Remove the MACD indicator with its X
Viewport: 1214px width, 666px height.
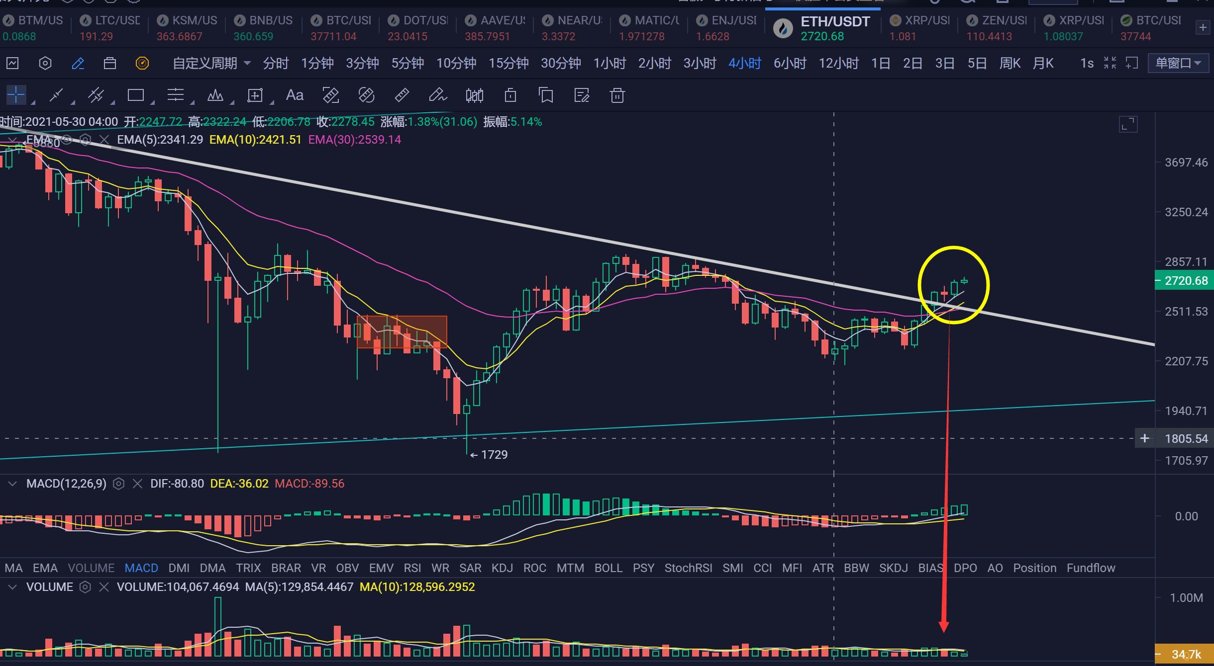137,484
